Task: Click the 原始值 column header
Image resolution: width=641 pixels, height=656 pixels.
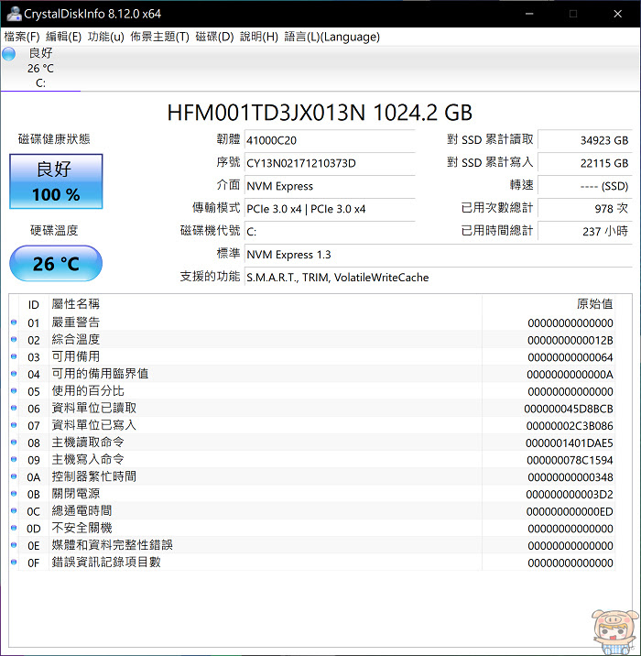Action: [549, 304]
